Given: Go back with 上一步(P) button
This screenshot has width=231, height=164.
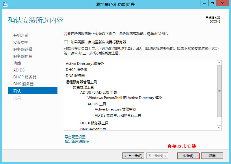Looking at the screenshot, I should (133, 156).
